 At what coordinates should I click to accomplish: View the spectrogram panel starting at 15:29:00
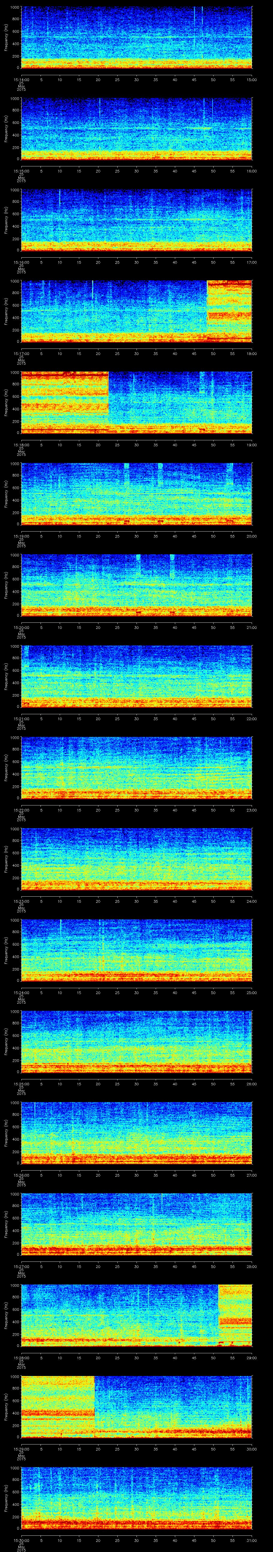tap(137, 1407)
